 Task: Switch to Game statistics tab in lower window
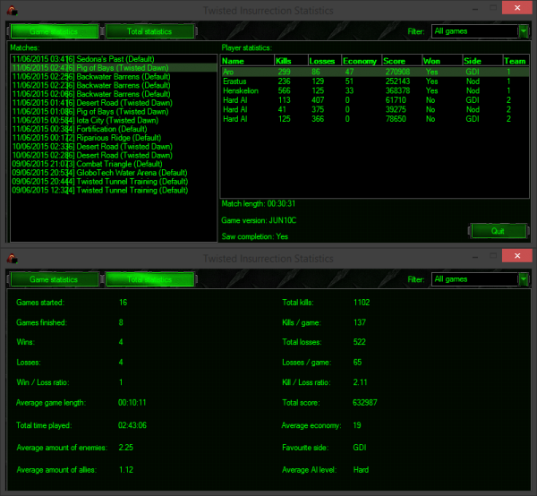pyautogui.click(x=54, y=279)
